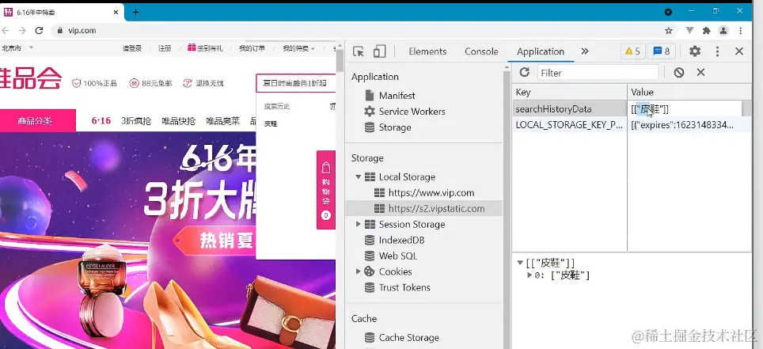Click the 注册 register link
This screenshot has width=763, height=349.
click(x=165, y=48)
